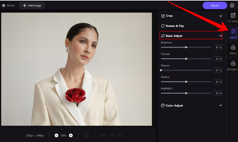
Task: Focus the Contrast percentage field
Action: tap(218, 59)
